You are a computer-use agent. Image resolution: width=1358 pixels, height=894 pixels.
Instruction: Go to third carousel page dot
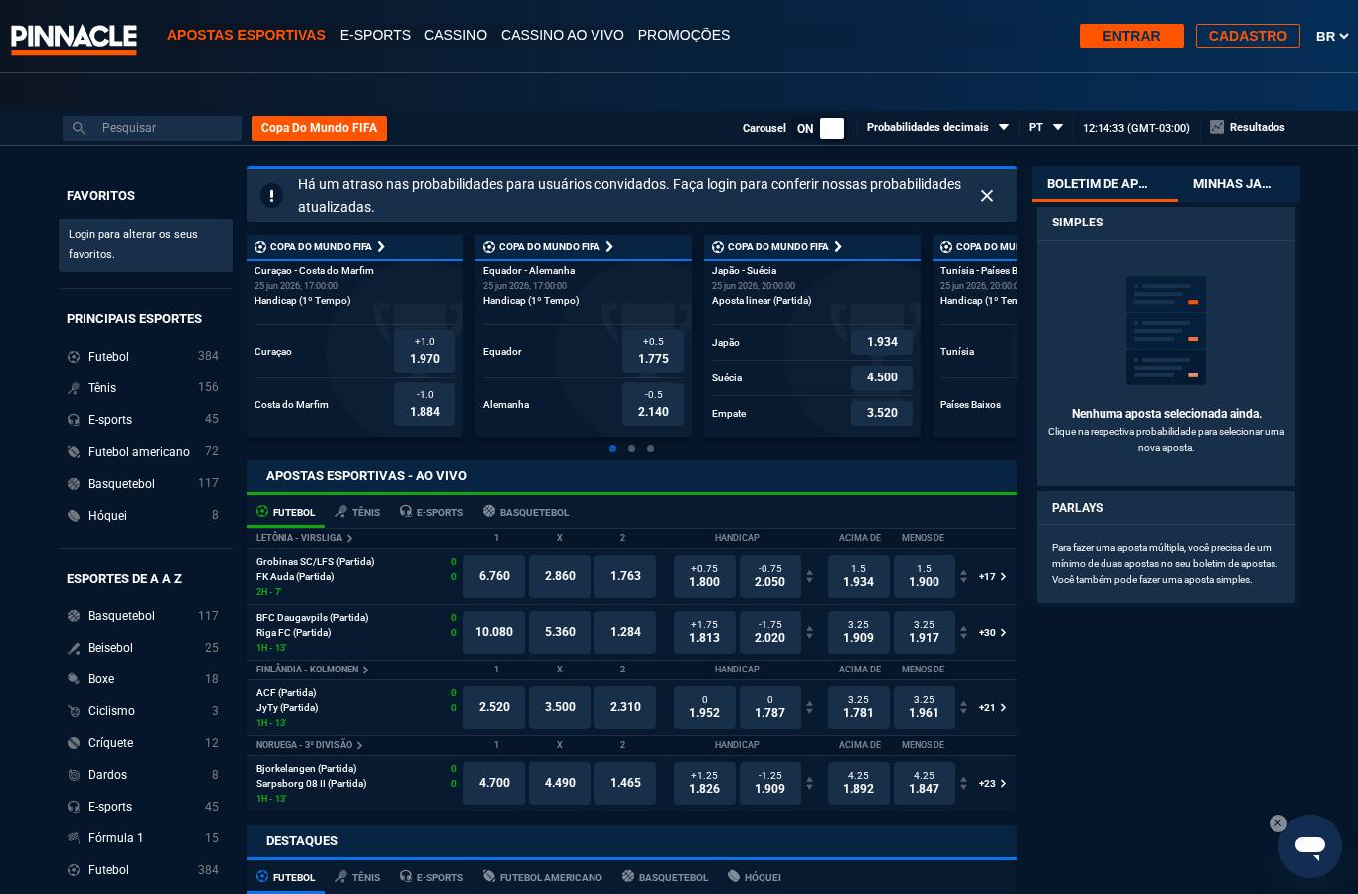click(650, 448)
